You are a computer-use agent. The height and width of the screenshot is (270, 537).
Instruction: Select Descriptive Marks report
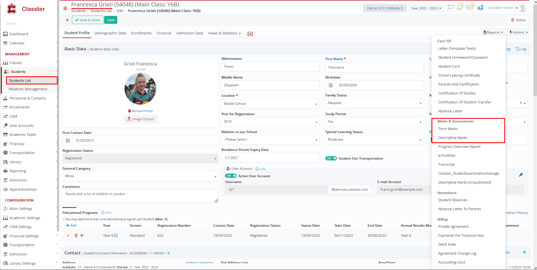pyautogui.click(x=453, y=138)
